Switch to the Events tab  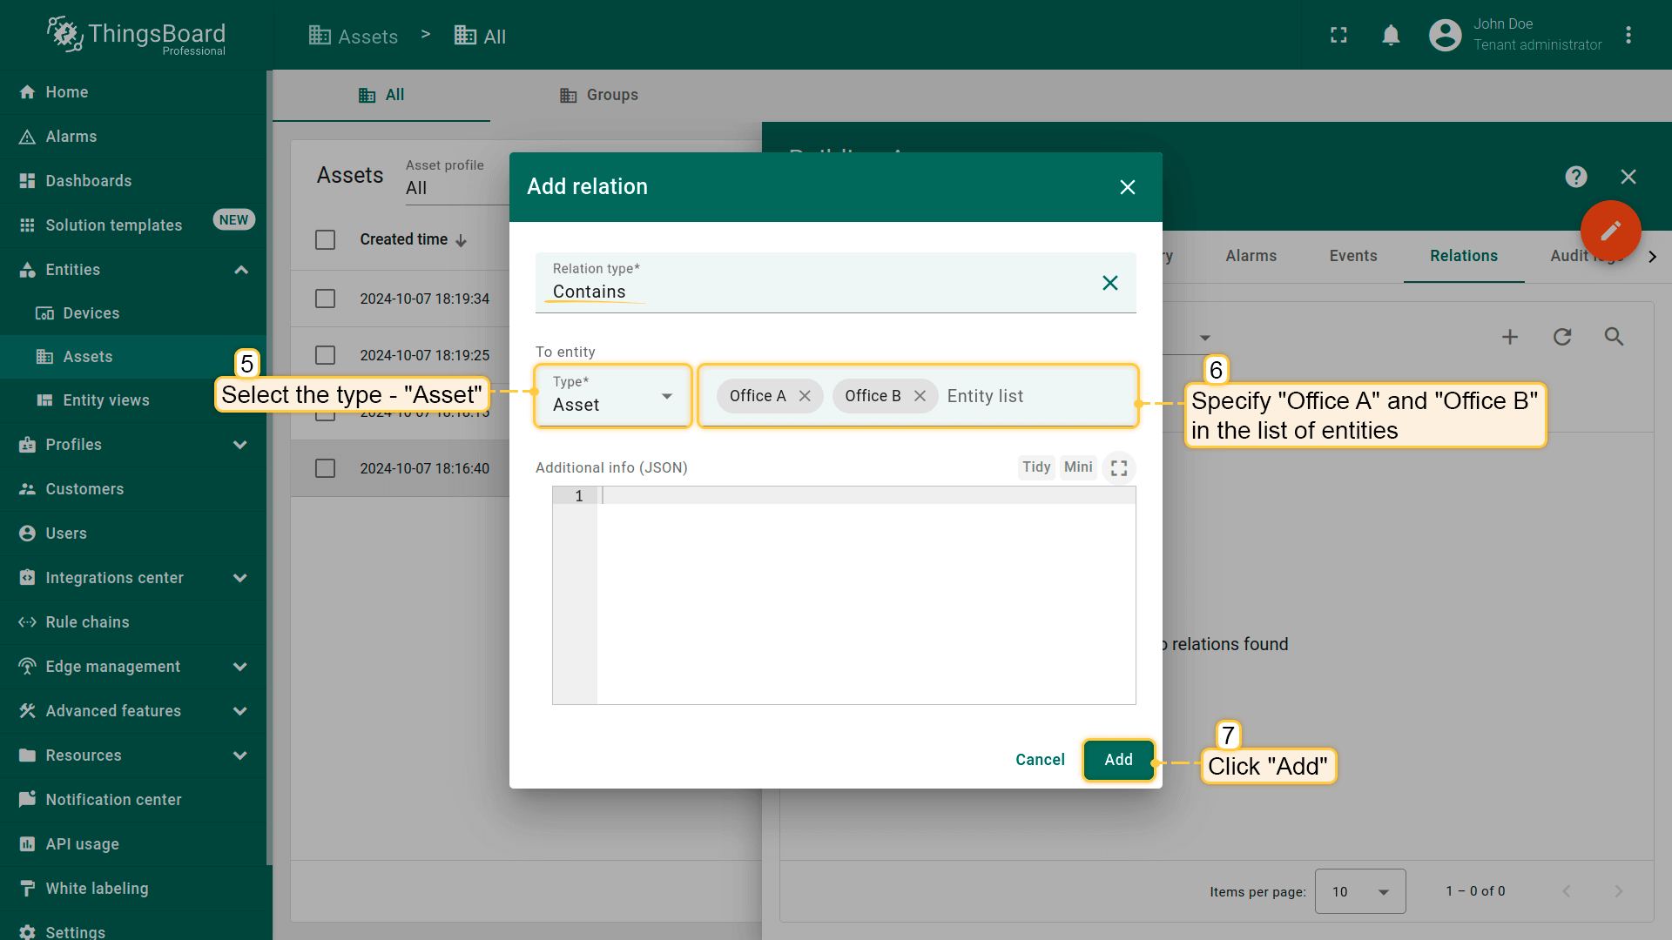[1352, 256]
